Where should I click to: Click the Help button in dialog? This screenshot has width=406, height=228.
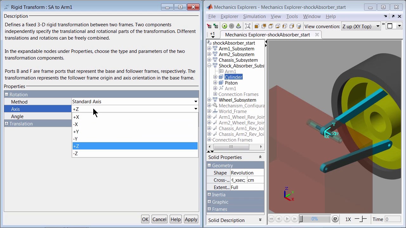[x=175, y=219]
